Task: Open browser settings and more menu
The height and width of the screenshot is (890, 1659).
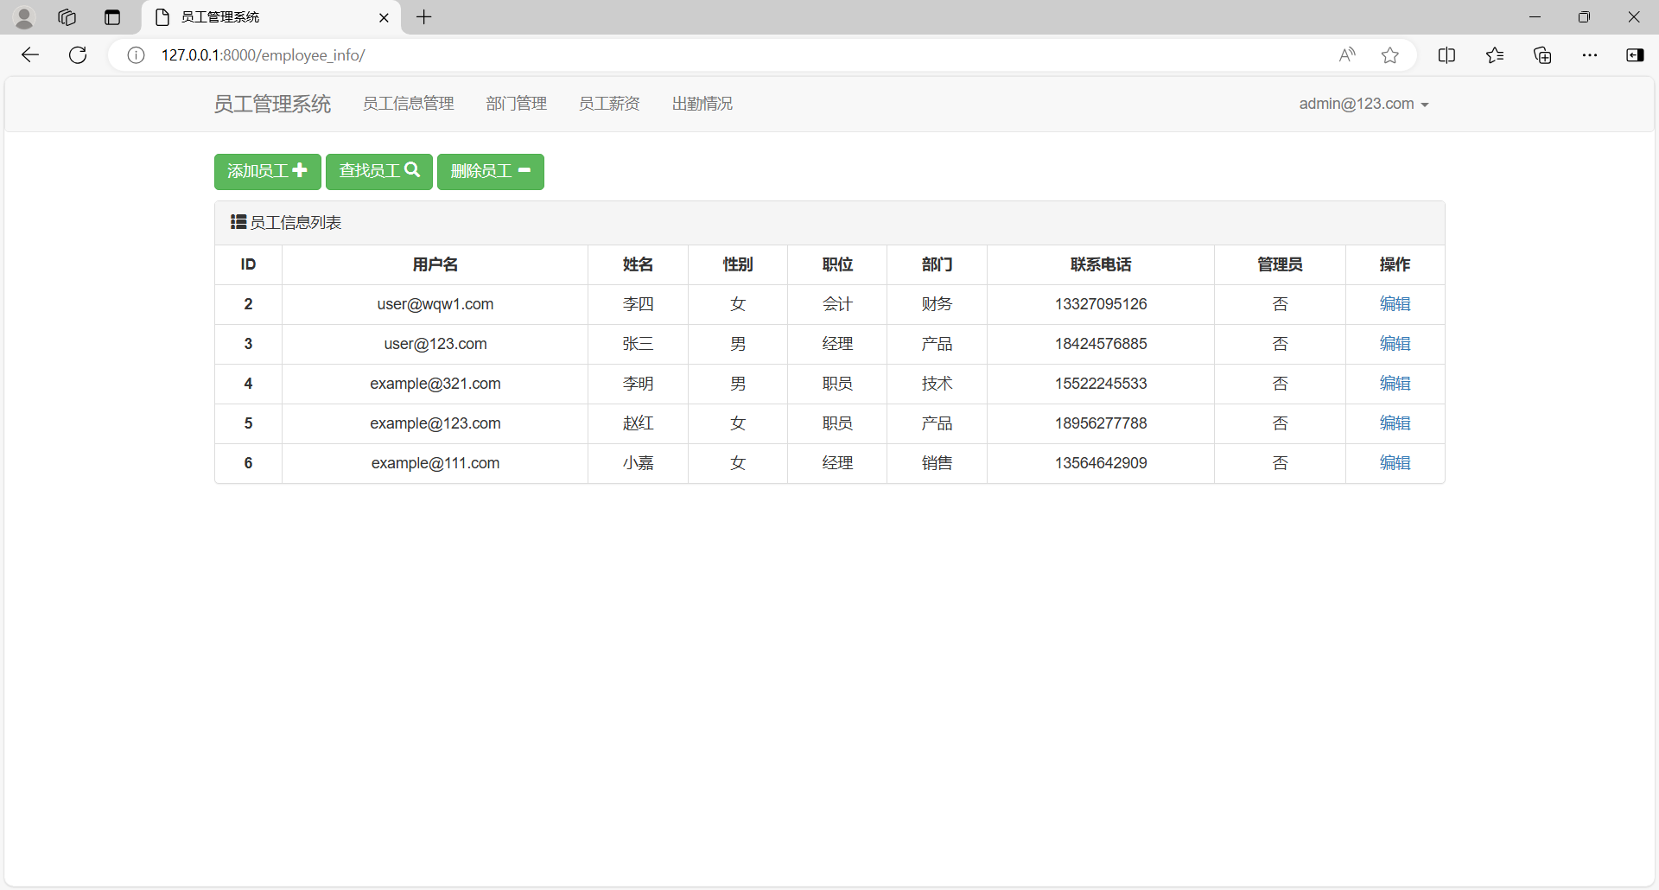Action: (1590, 55)
